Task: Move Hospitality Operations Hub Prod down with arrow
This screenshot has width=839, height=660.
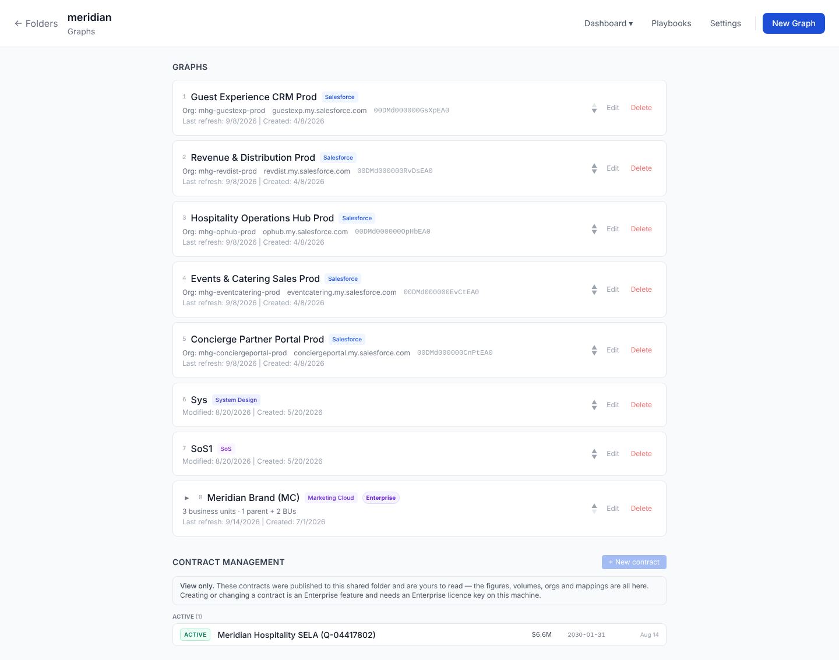Action: coord(594,232)
